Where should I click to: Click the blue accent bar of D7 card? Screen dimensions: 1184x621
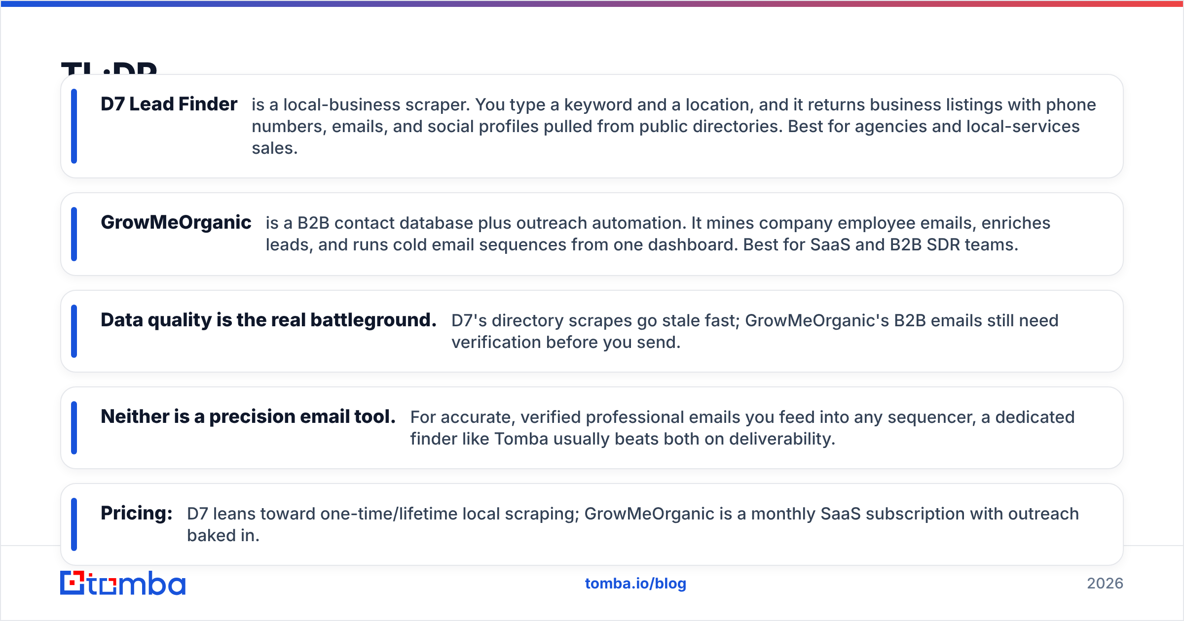(74, 126)
